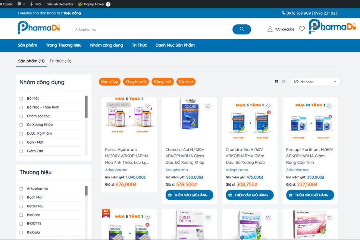Click the PharmaDi logo
This screenshot has height=240, width=360.
pyautogui.click(x=38, y=28)
